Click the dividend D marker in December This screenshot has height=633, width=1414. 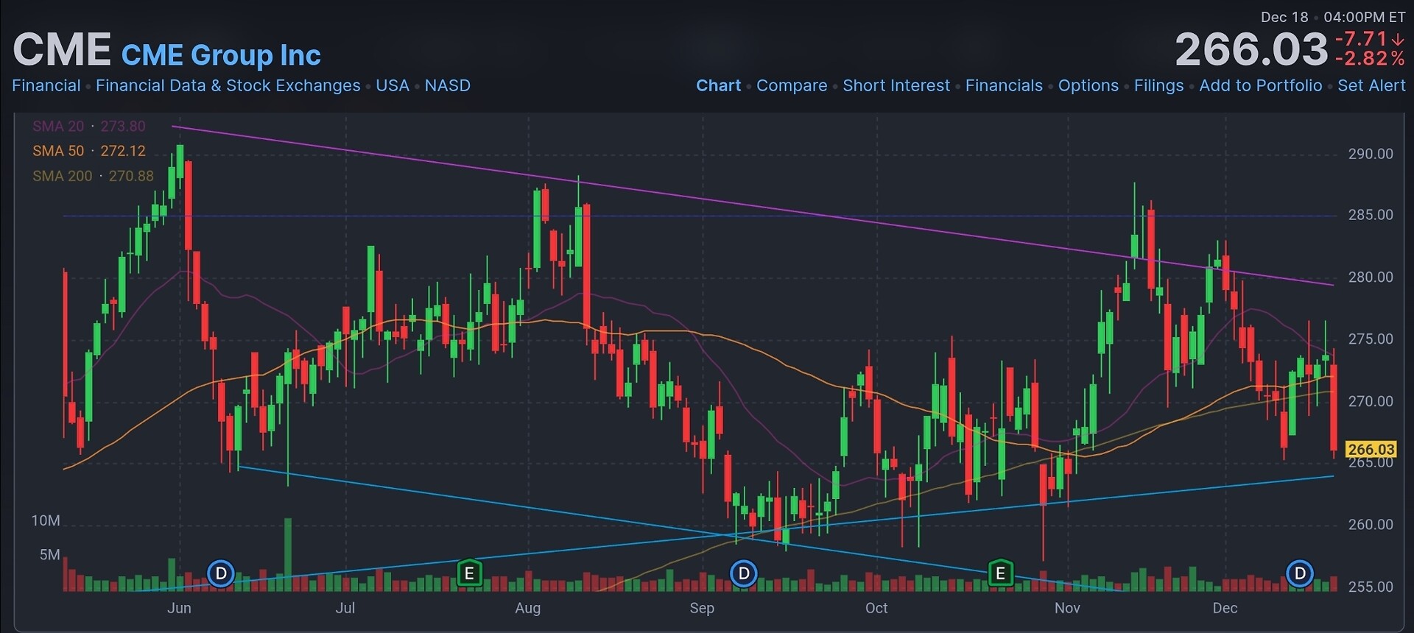pyautogui.click(x=1300, y=573)
